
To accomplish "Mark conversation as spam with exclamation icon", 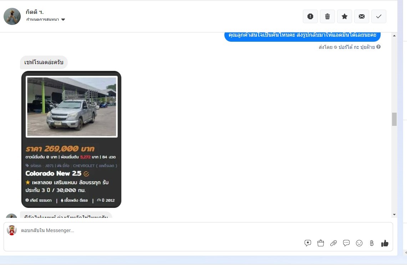I will tap(310, 16).
